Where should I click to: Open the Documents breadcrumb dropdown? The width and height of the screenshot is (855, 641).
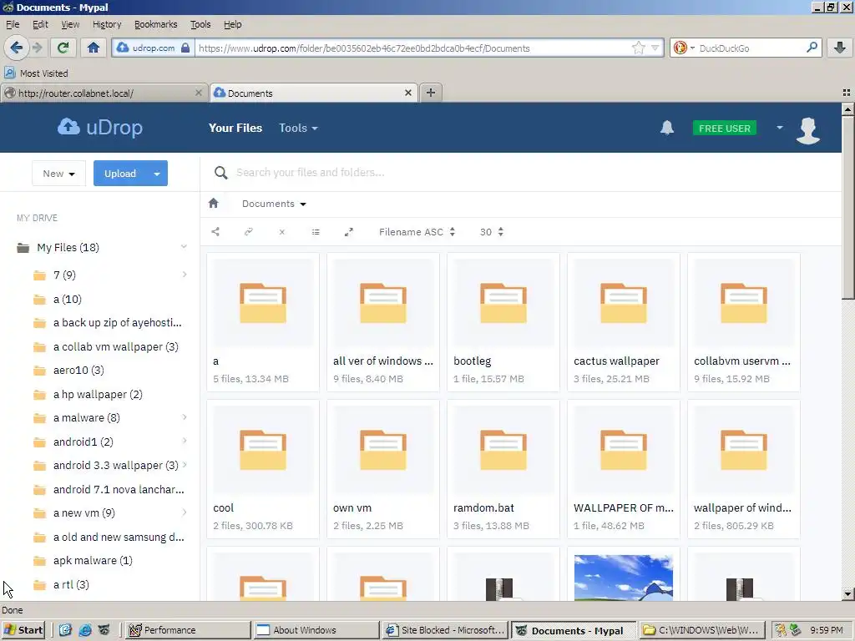(274, 204)
